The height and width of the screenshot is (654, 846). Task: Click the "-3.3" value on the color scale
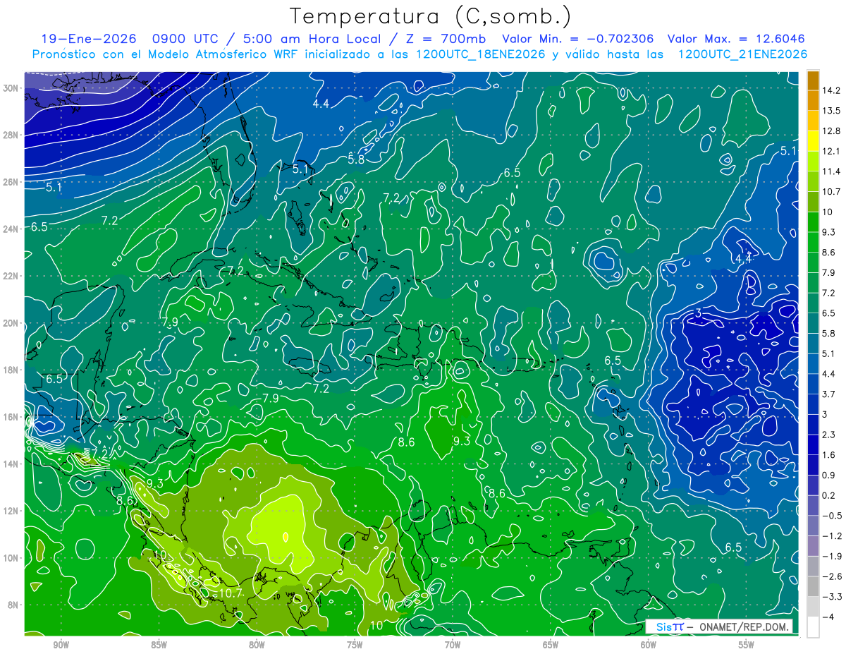click(831, 597)
